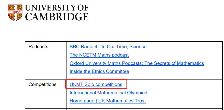Click "competitions" in the UKMT Solo link

tap(107, 84)
